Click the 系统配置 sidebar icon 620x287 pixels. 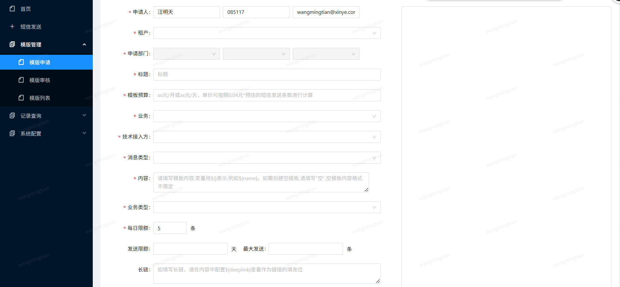coord(12,133)
